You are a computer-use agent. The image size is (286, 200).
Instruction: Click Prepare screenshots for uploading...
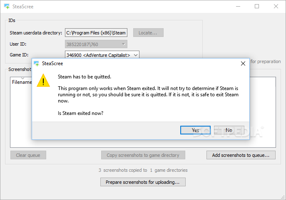point(143,182)
